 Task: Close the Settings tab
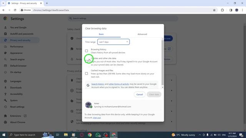pos(41,3)
